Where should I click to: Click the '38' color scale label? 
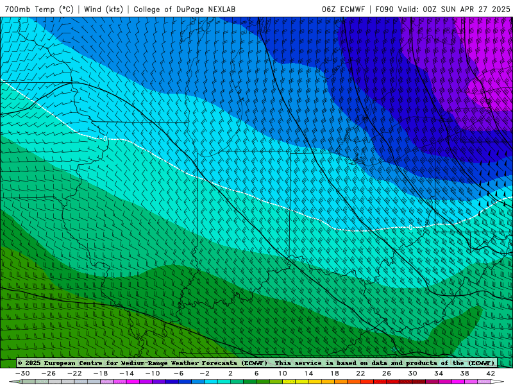(464, 373)
